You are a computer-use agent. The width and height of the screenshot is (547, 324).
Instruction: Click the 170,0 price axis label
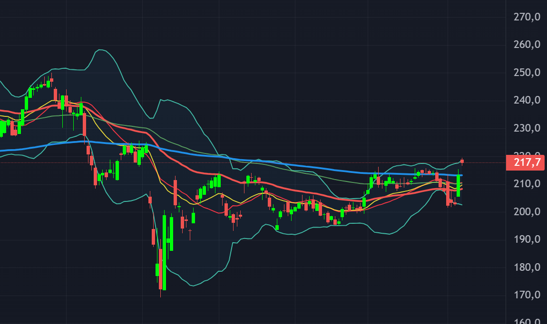click(527, 295)
